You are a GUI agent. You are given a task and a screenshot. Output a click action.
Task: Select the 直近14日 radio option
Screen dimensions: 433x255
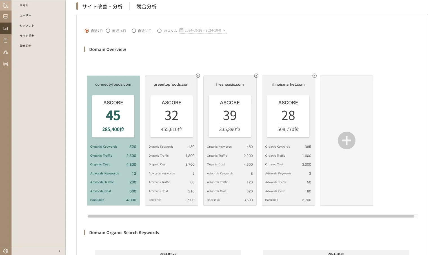tap(108, 31)
